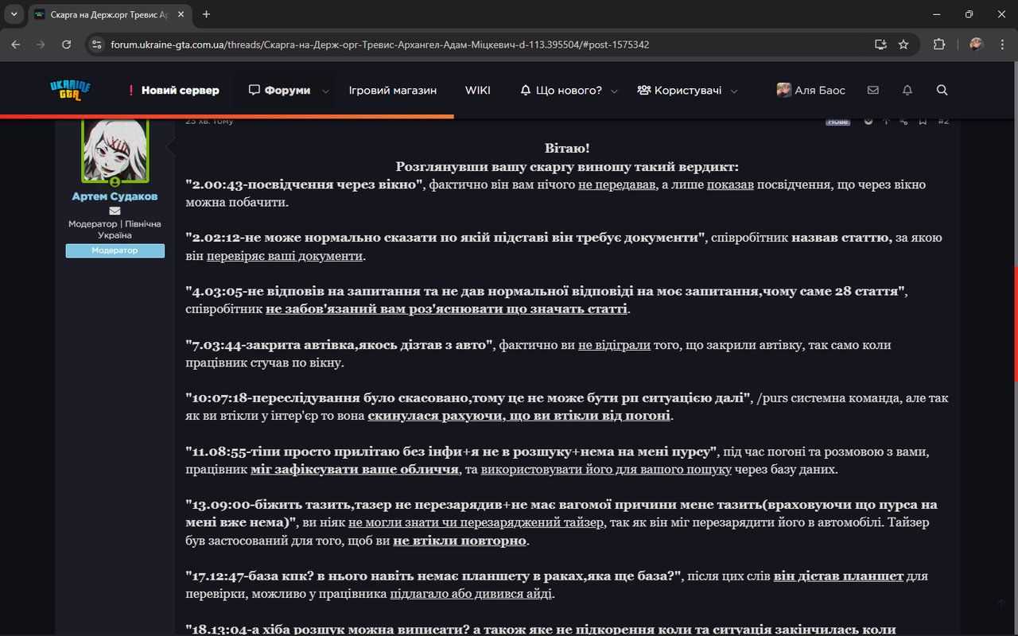Screen dimensions: 1018x636
Task: Click скинулася рахуючи, що ви втікли text
Action: (520, 416)
